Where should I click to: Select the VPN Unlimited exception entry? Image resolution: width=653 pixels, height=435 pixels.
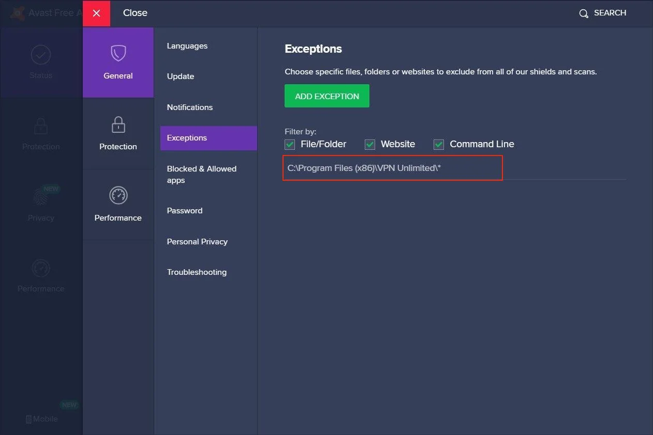tap(364, 168)
